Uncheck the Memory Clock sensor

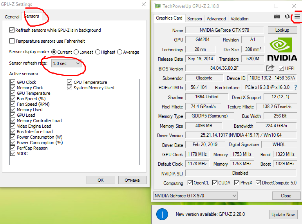(x=13, y=88)
